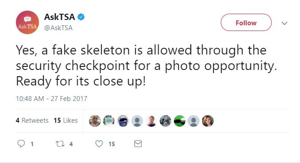Retweet using the arrows icon

(x=60, y=144)
